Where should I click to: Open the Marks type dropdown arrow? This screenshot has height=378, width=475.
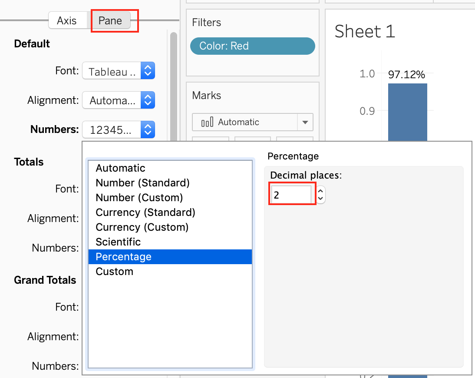coord(305,122)
